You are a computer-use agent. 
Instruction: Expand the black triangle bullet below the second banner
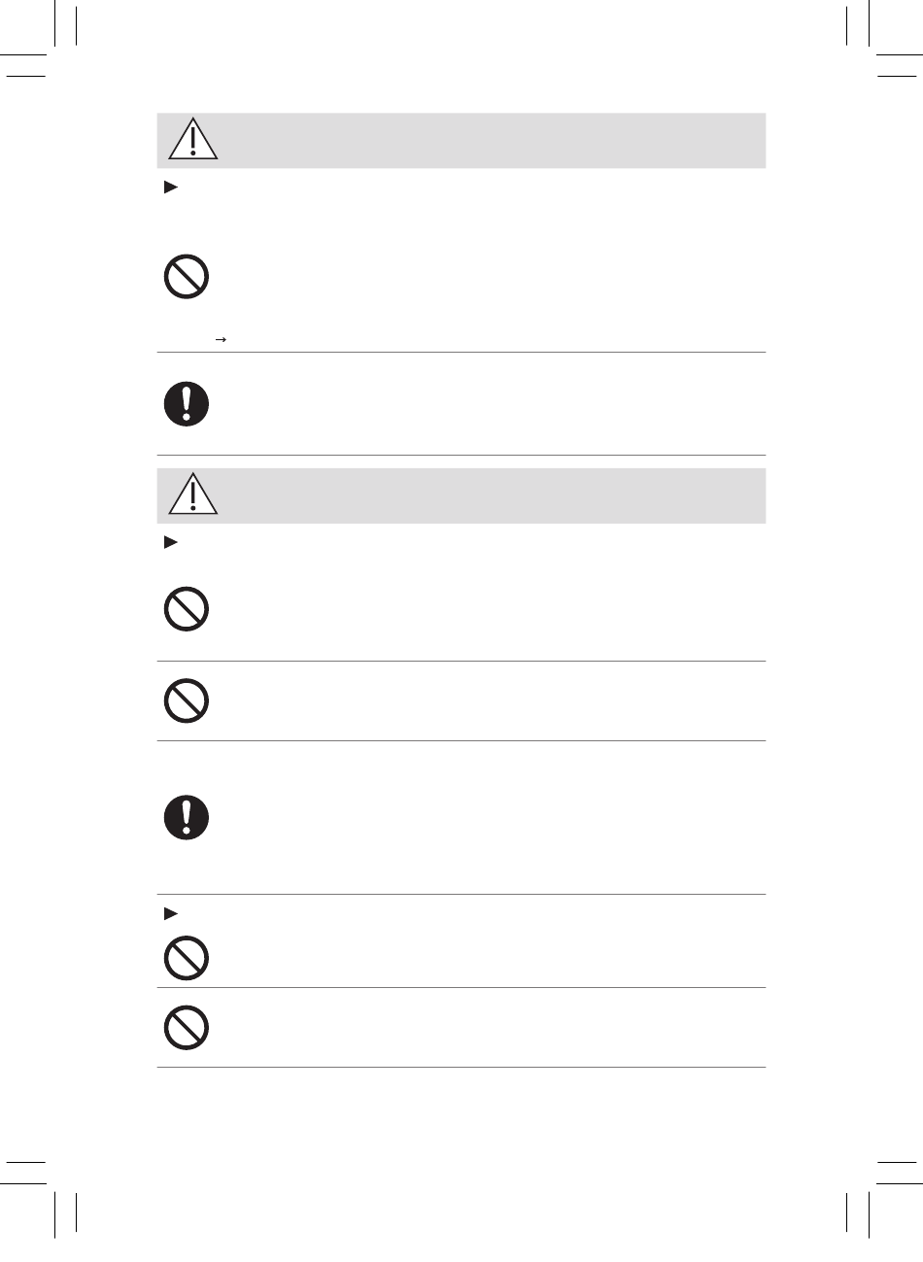coord(168,543)
